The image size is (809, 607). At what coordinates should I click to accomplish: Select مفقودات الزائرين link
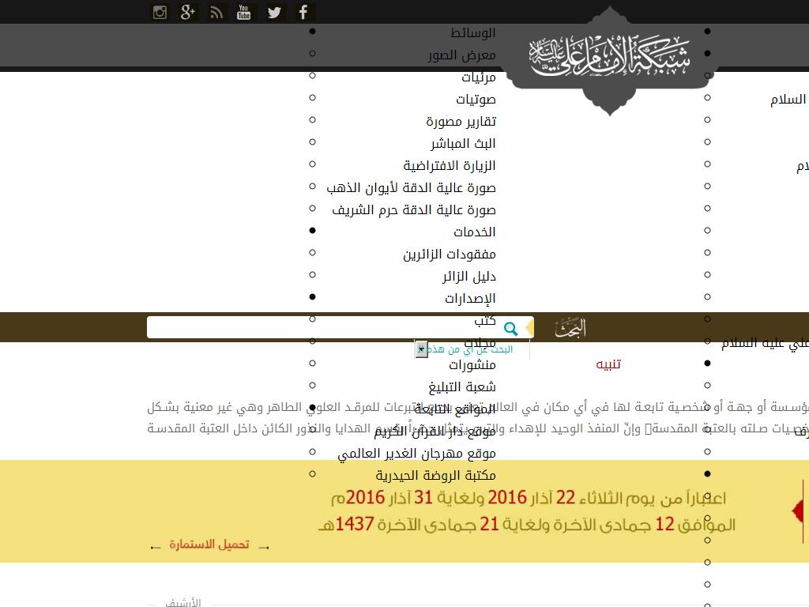pyautogui.click(x=450, y=254)
